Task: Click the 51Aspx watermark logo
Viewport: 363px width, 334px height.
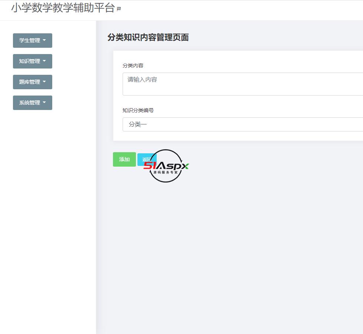Action: 165,166
